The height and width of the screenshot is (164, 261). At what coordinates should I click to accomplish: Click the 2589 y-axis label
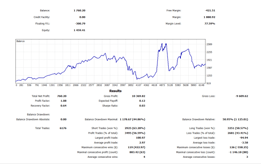pyautogui.click(x=209, y=44)
